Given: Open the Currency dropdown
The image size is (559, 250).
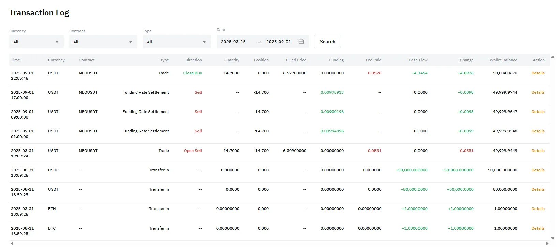Looking at the screenshot, I should (x=36, y=42).
